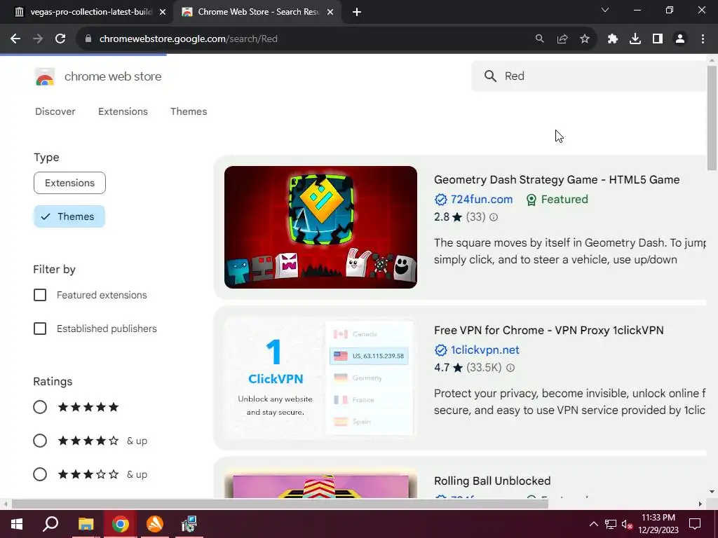Click the installer icon on the taskbar
The height and width of the screenshot is (538, 718).
click(189, 524)
